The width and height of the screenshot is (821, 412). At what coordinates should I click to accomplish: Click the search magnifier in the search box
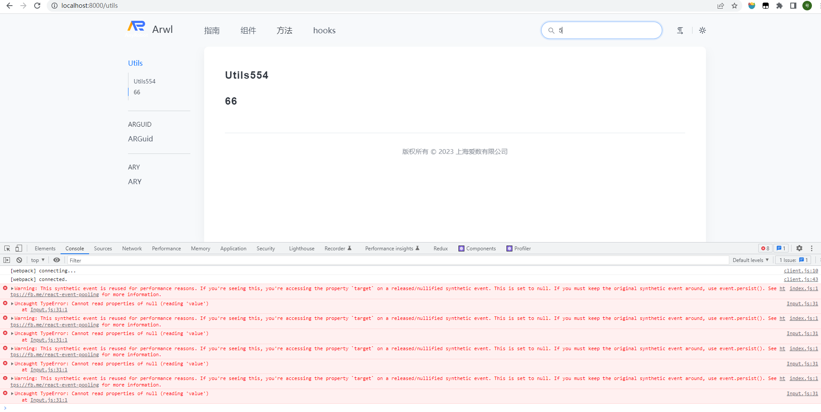point(551,30)
